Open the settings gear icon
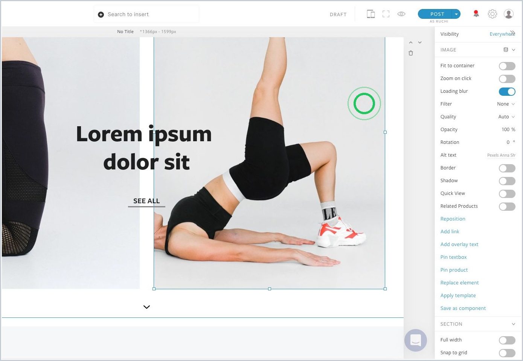Image resolution: width=523 pixels, height=361 pixels. pos(493,14)
